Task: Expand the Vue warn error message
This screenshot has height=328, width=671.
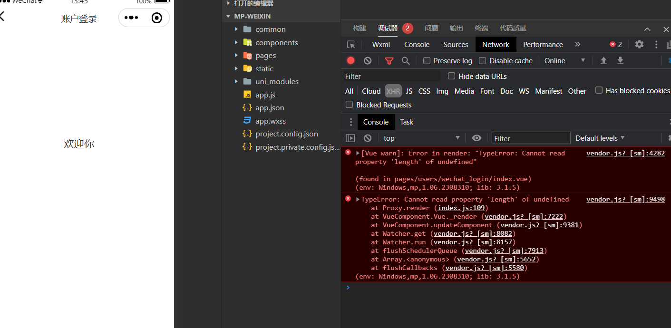Action: coord(358,153)
